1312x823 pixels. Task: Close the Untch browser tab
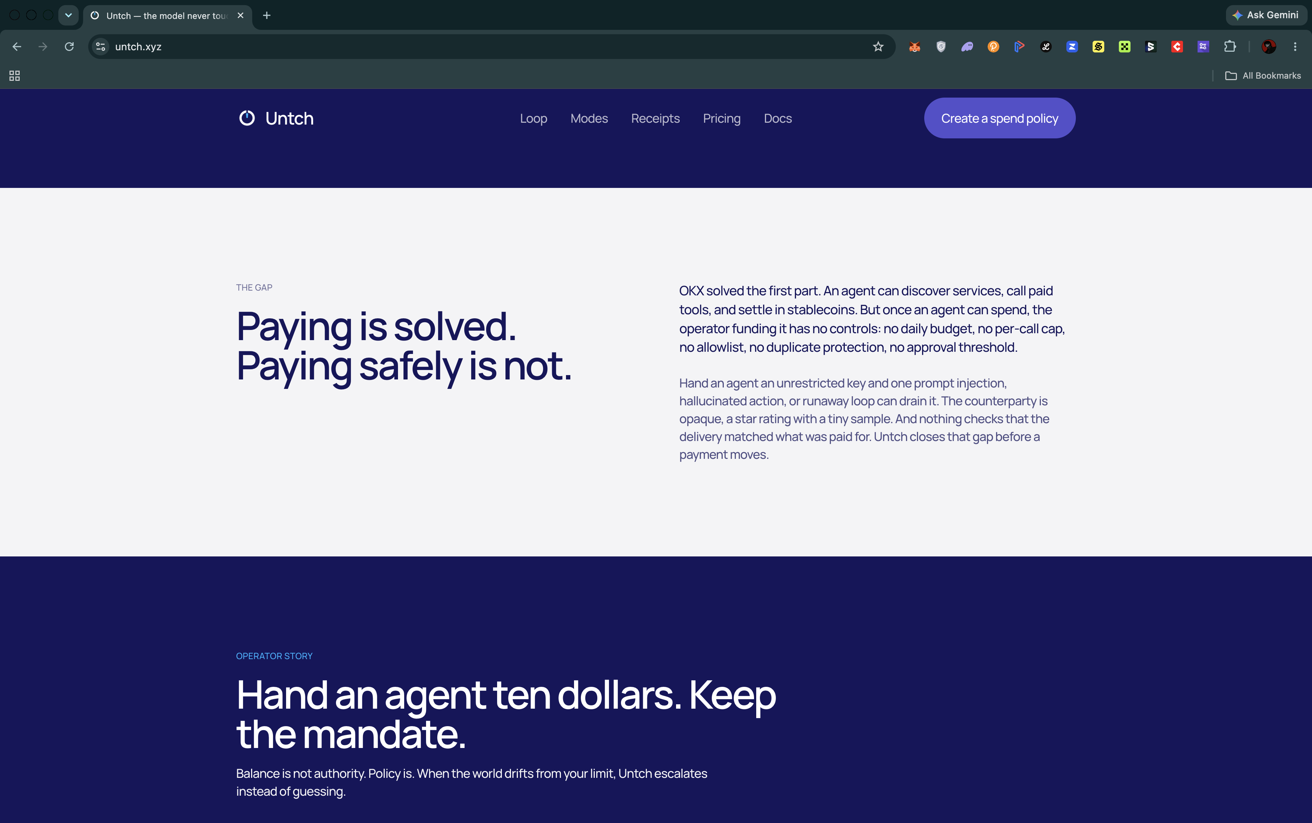(240, 15)
